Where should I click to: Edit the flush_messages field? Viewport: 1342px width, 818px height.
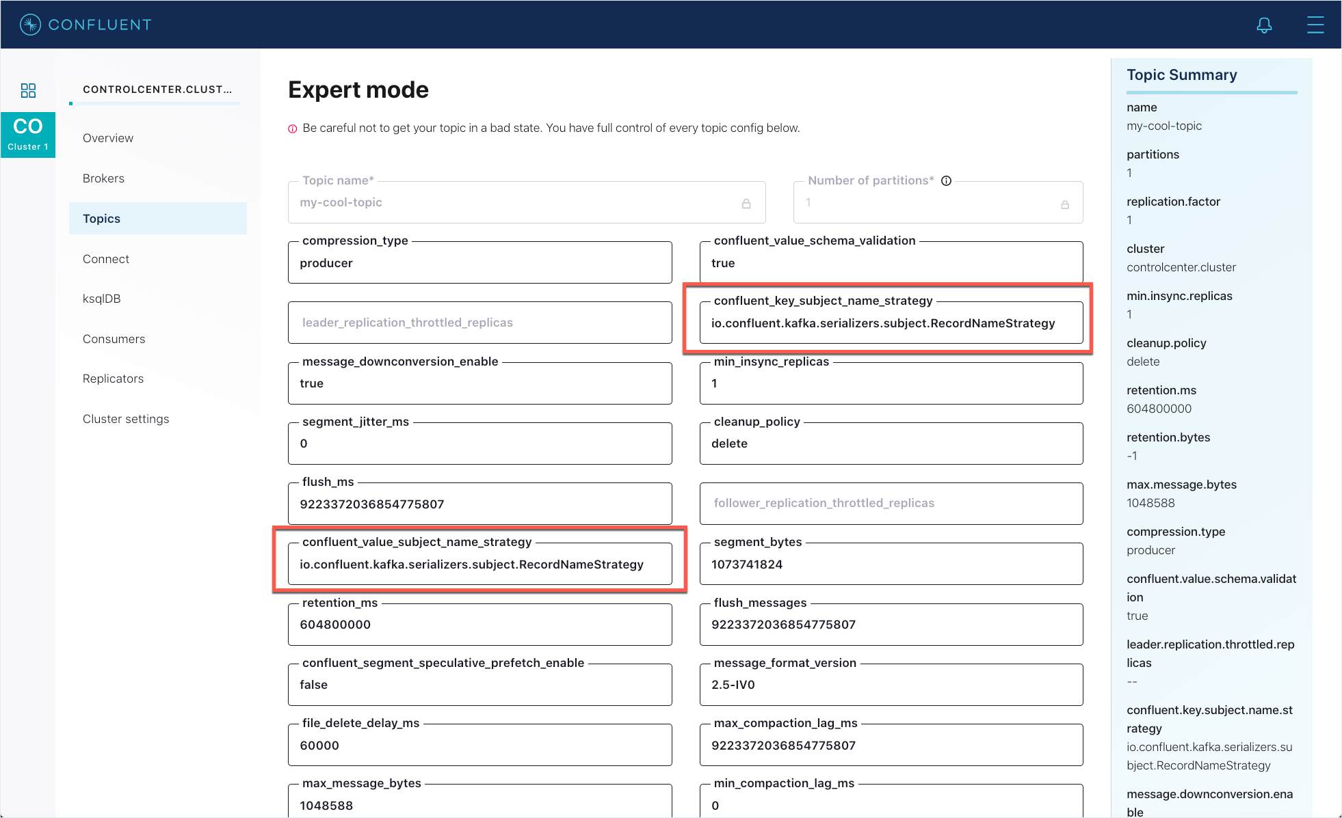891,625
